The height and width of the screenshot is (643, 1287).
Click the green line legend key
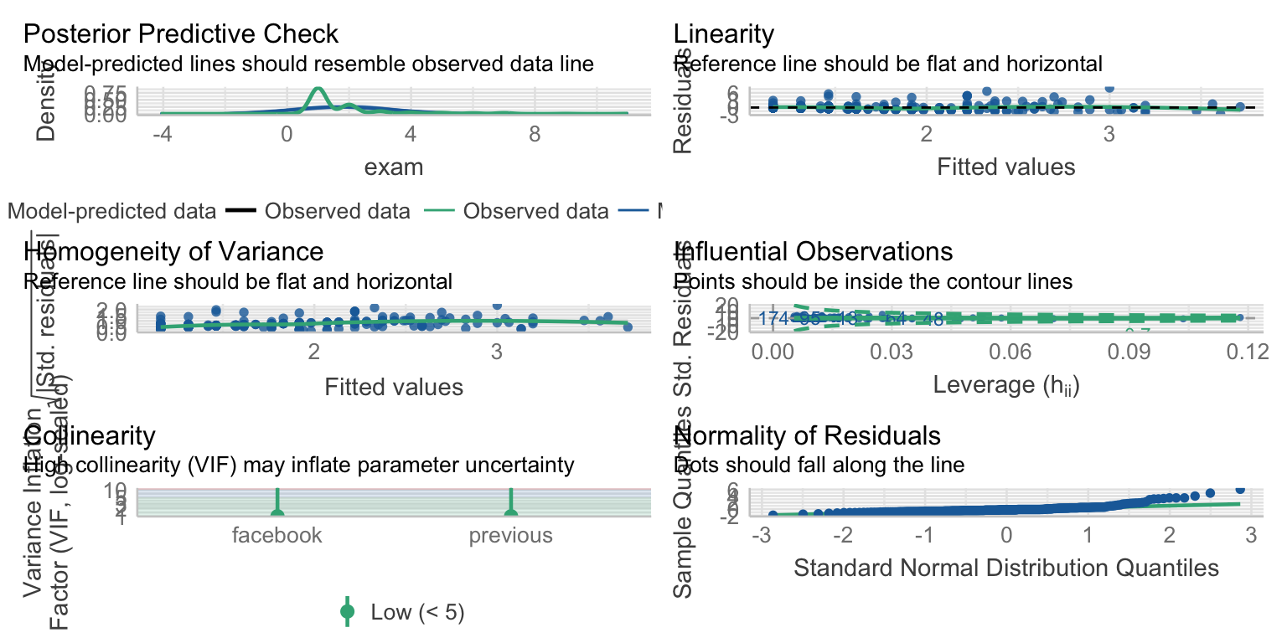440,211
